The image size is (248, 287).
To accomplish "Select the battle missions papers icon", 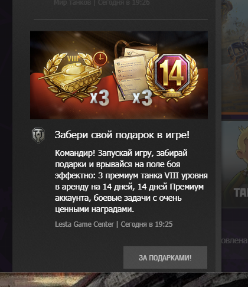I will pos(132,71).
